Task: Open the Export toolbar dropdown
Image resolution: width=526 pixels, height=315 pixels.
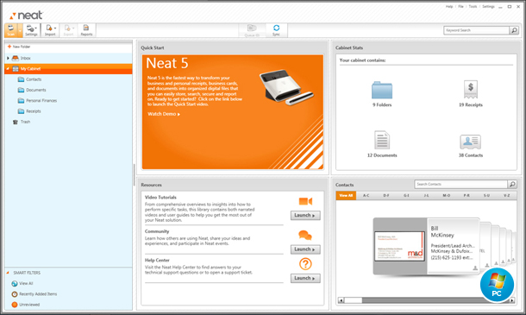Action: (68, 30)
